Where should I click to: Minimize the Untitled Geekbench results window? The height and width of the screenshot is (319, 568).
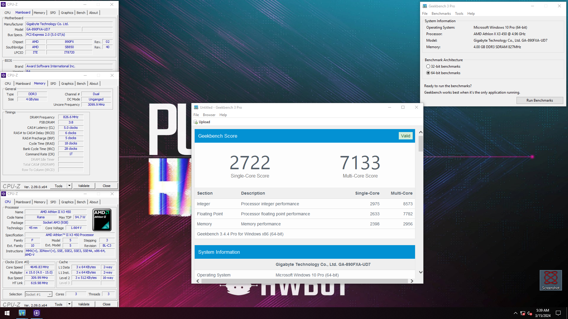[390, 107]
